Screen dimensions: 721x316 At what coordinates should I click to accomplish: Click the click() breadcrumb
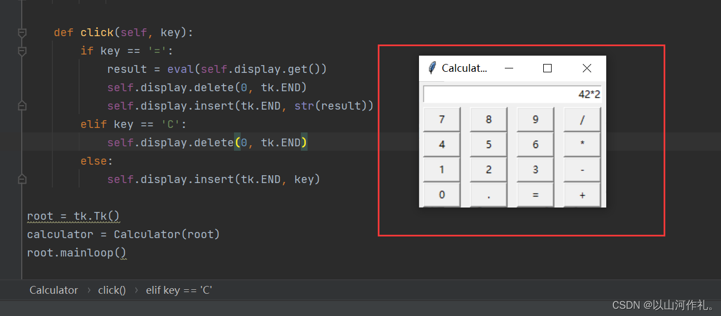112,290
